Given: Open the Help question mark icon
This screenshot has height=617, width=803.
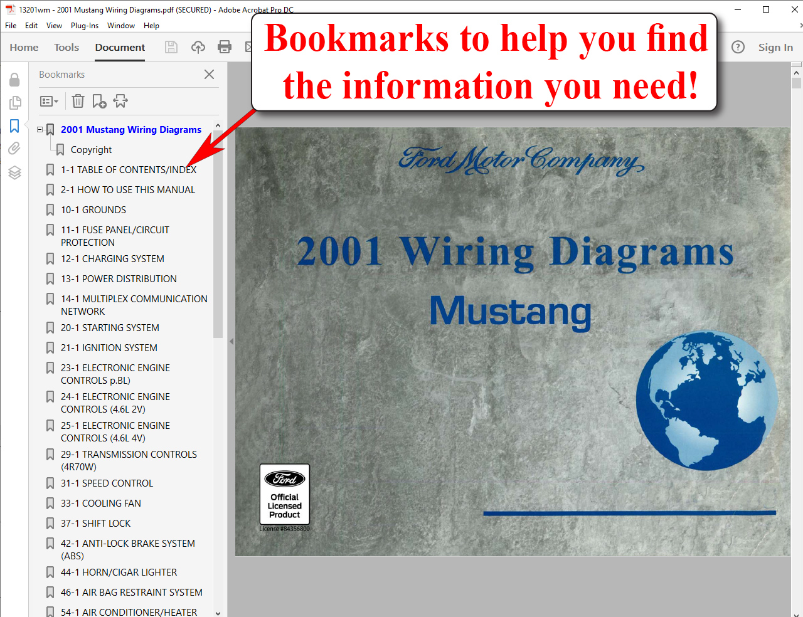Looking at the screenshot, I should pyautogui.click(x=738, y=47).
